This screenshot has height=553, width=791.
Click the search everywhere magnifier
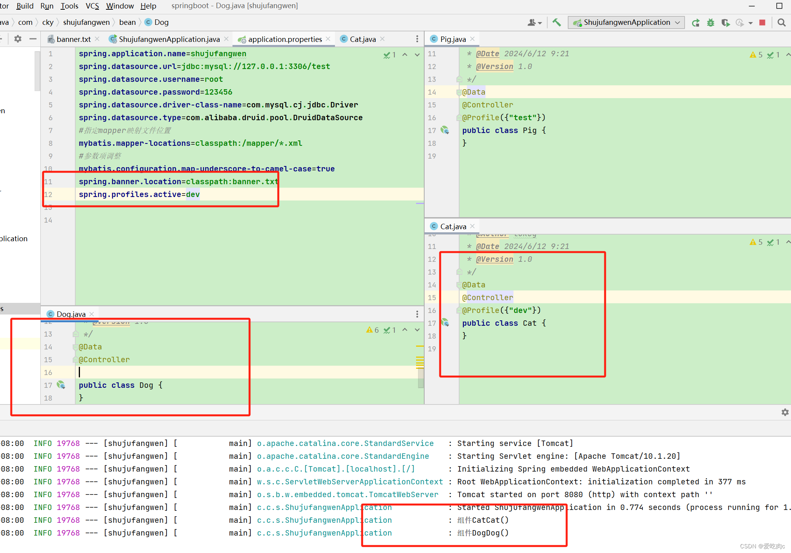(x=782, y=22)
